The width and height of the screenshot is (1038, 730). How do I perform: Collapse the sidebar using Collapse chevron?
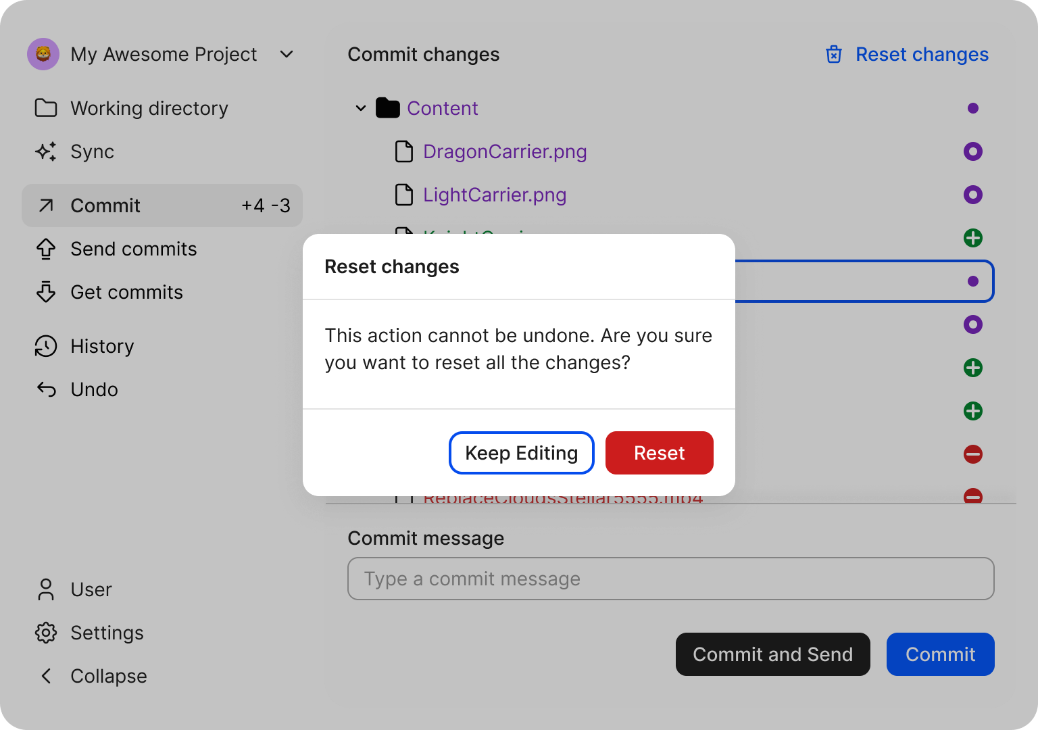[x=46, y=676]
